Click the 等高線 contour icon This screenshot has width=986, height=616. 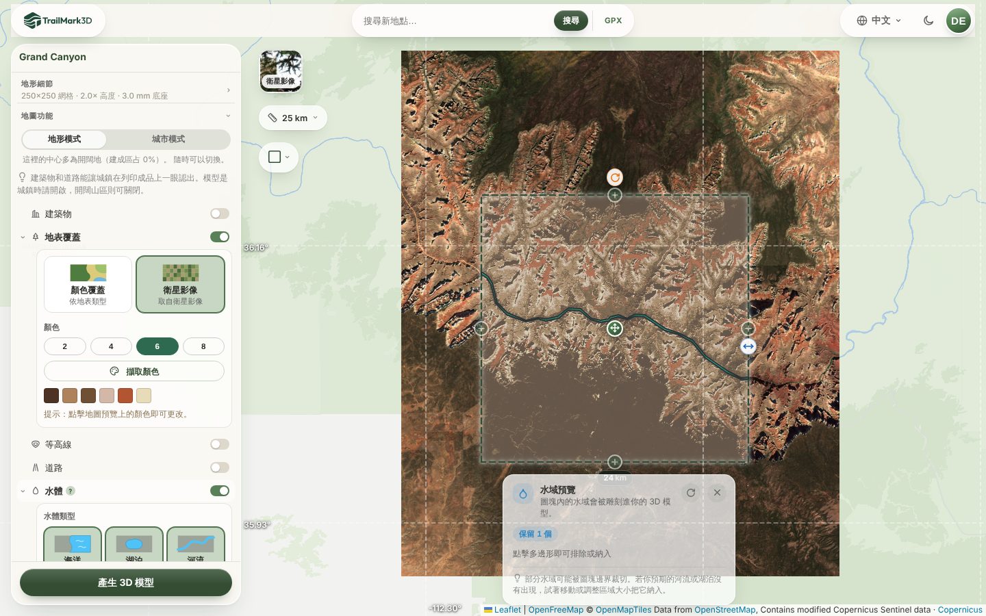tap(36, 444)
